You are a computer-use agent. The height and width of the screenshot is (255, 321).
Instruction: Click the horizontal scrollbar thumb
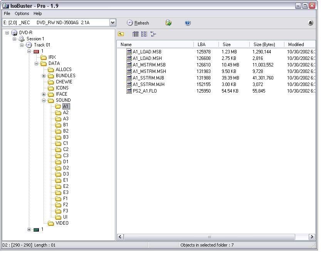coord(209,237)
